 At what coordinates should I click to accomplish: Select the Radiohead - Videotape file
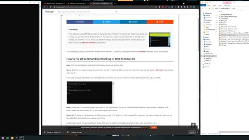(234, 43)
